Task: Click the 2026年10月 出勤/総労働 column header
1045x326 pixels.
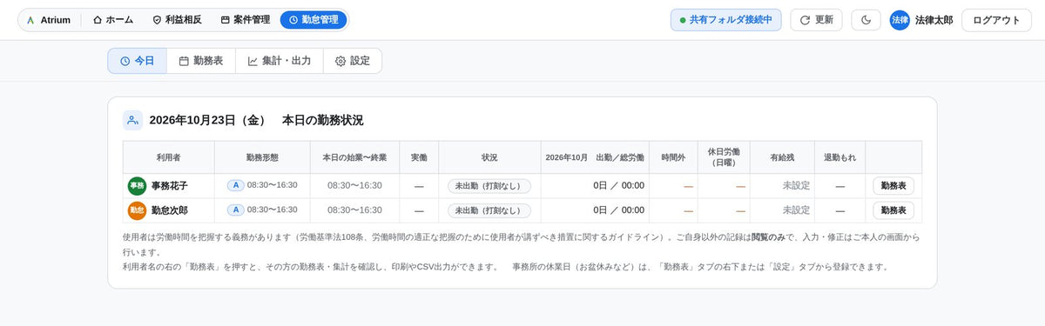Action: click(595, 157)
